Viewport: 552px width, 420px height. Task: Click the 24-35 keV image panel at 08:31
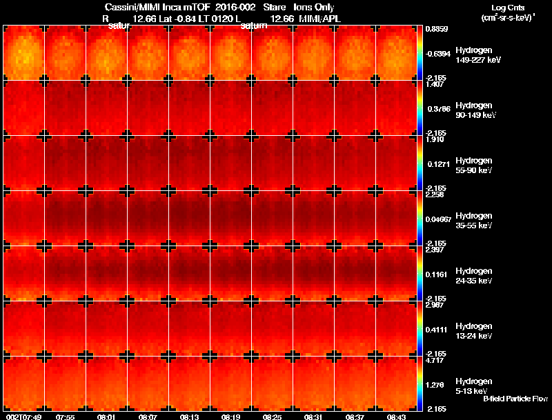pyautogui.click(x=313, y=273)
